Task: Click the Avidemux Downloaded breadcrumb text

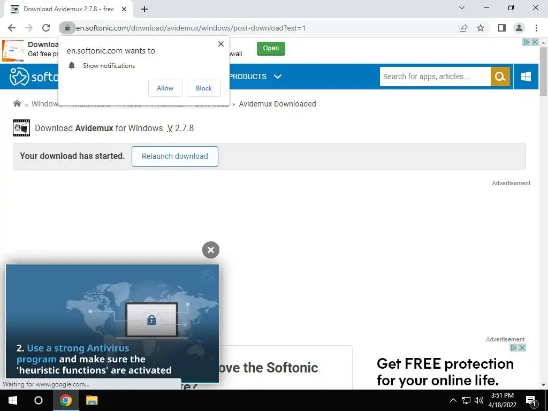Action: point(277,104)
